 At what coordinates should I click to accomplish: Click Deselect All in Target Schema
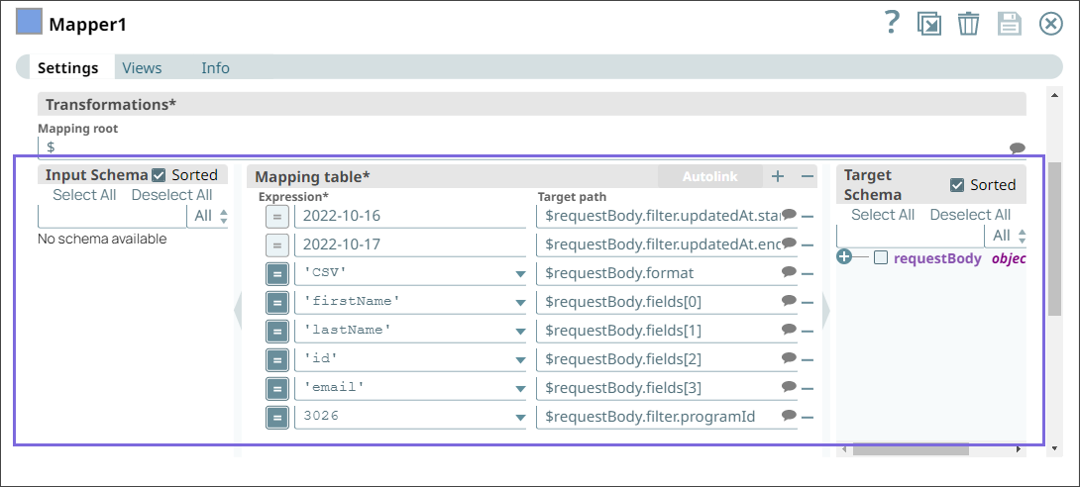pyautogui.click(x=970, y=215)
